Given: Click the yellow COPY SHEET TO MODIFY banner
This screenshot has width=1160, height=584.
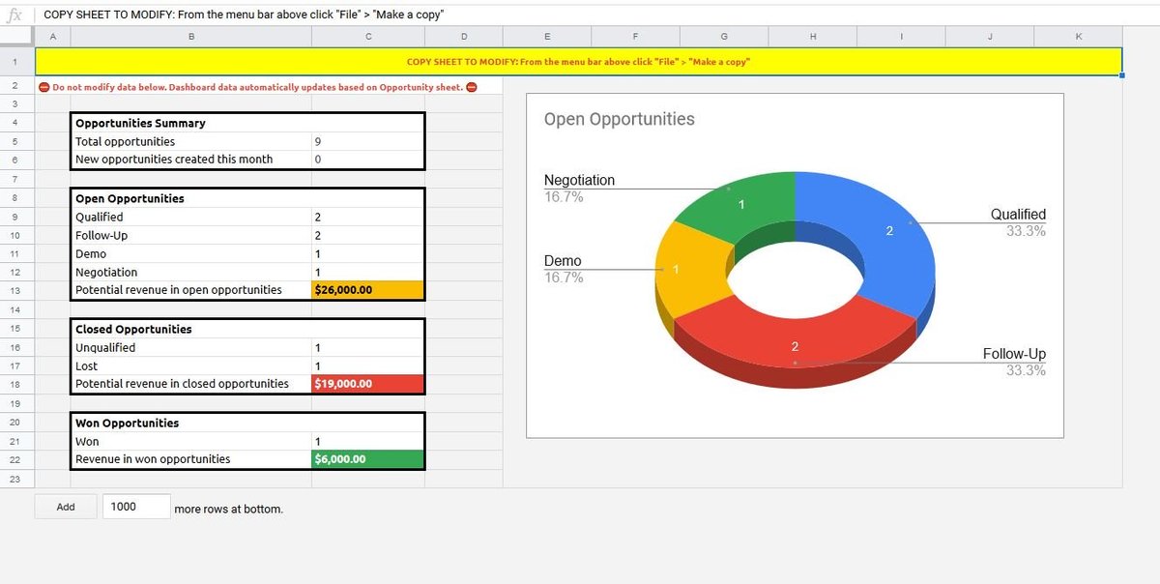Looking at the screenshot, I should (x=578, y=62).
